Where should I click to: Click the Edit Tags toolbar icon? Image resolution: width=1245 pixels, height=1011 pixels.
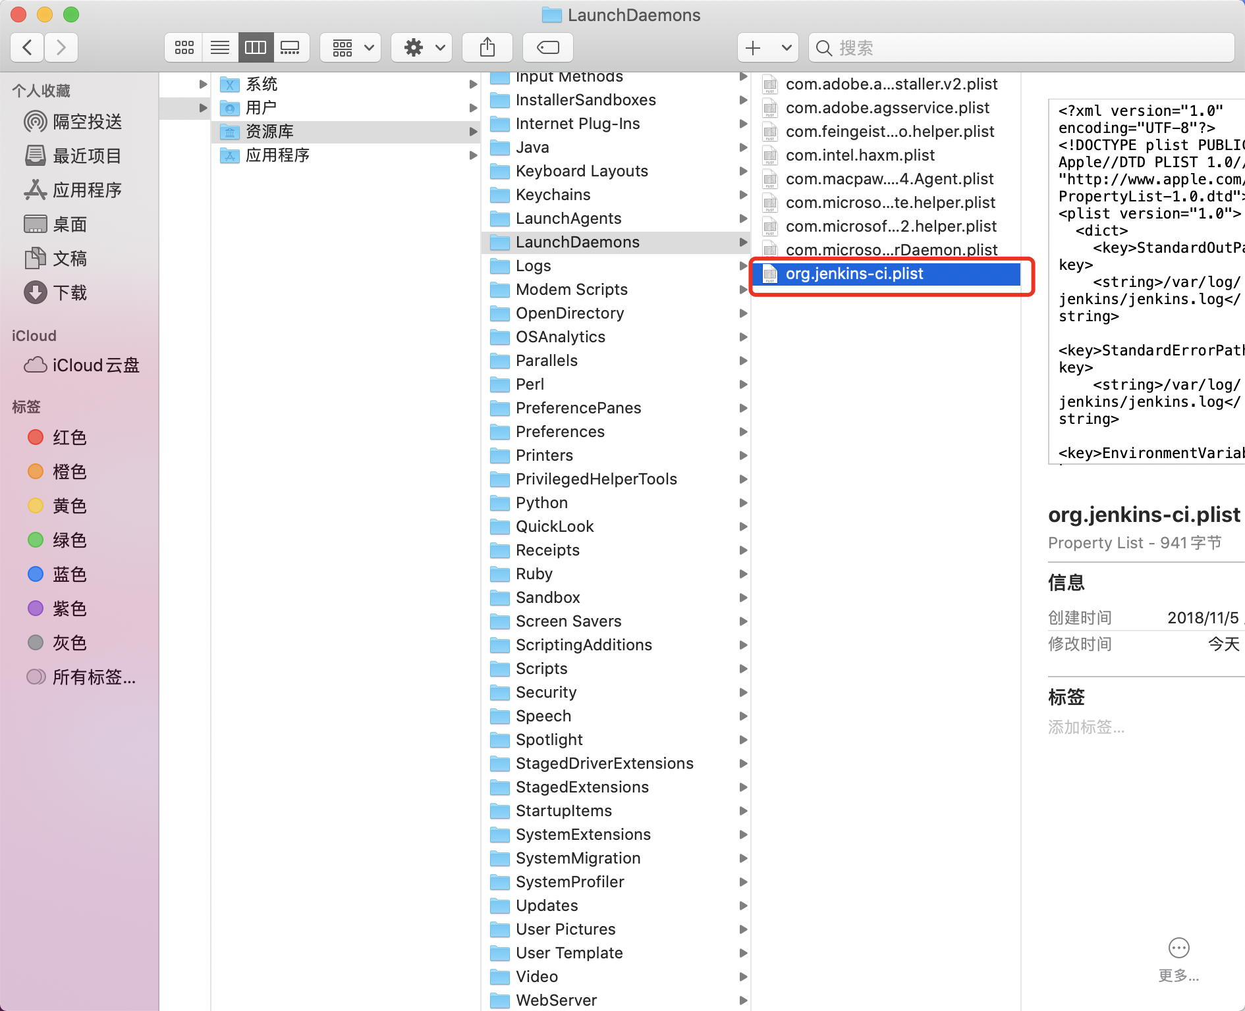[548, 47]
